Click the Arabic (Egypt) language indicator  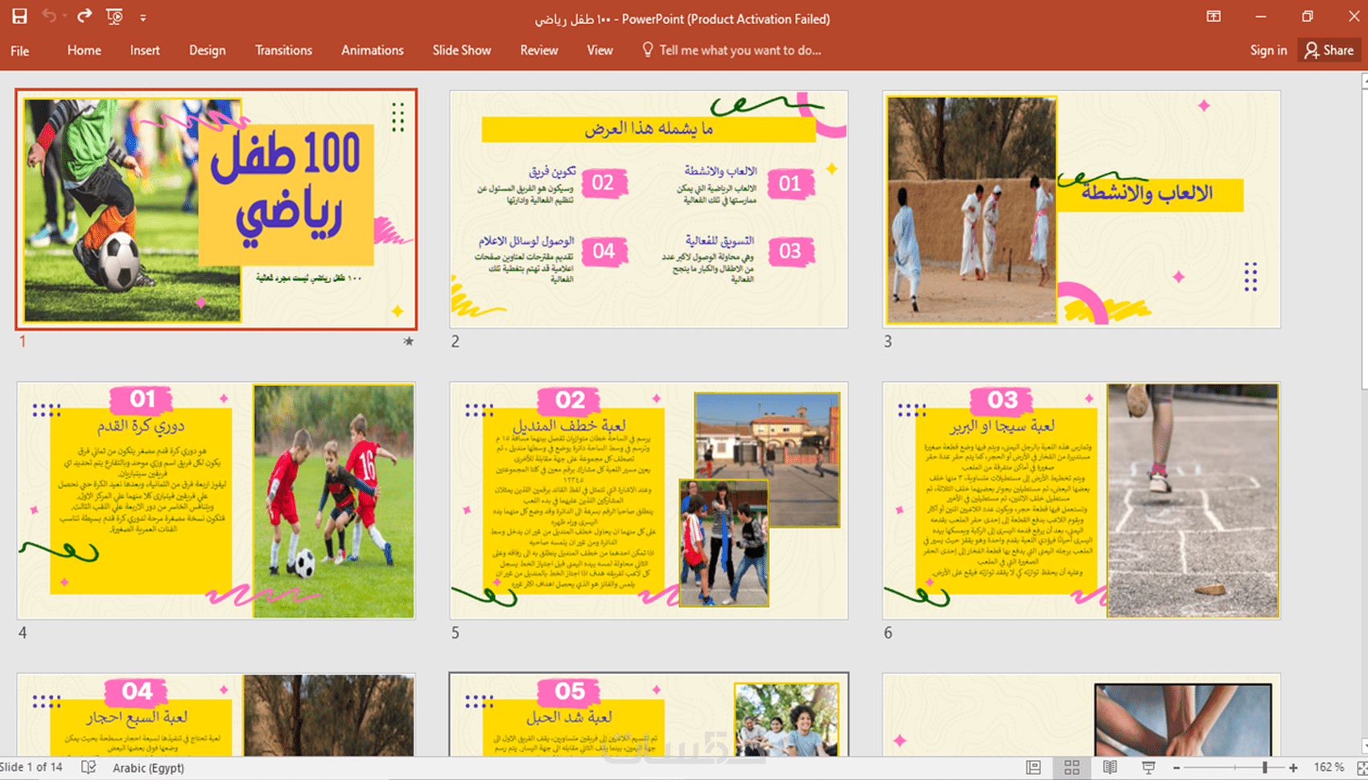(148, 768)
